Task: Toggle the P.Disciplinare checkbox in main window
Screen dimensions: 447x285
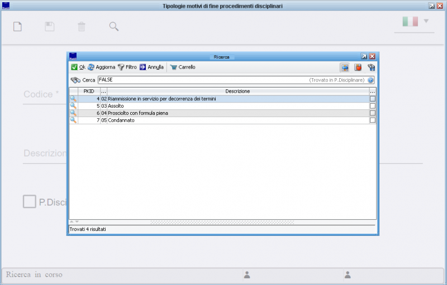Action: (x=30, y=201)
